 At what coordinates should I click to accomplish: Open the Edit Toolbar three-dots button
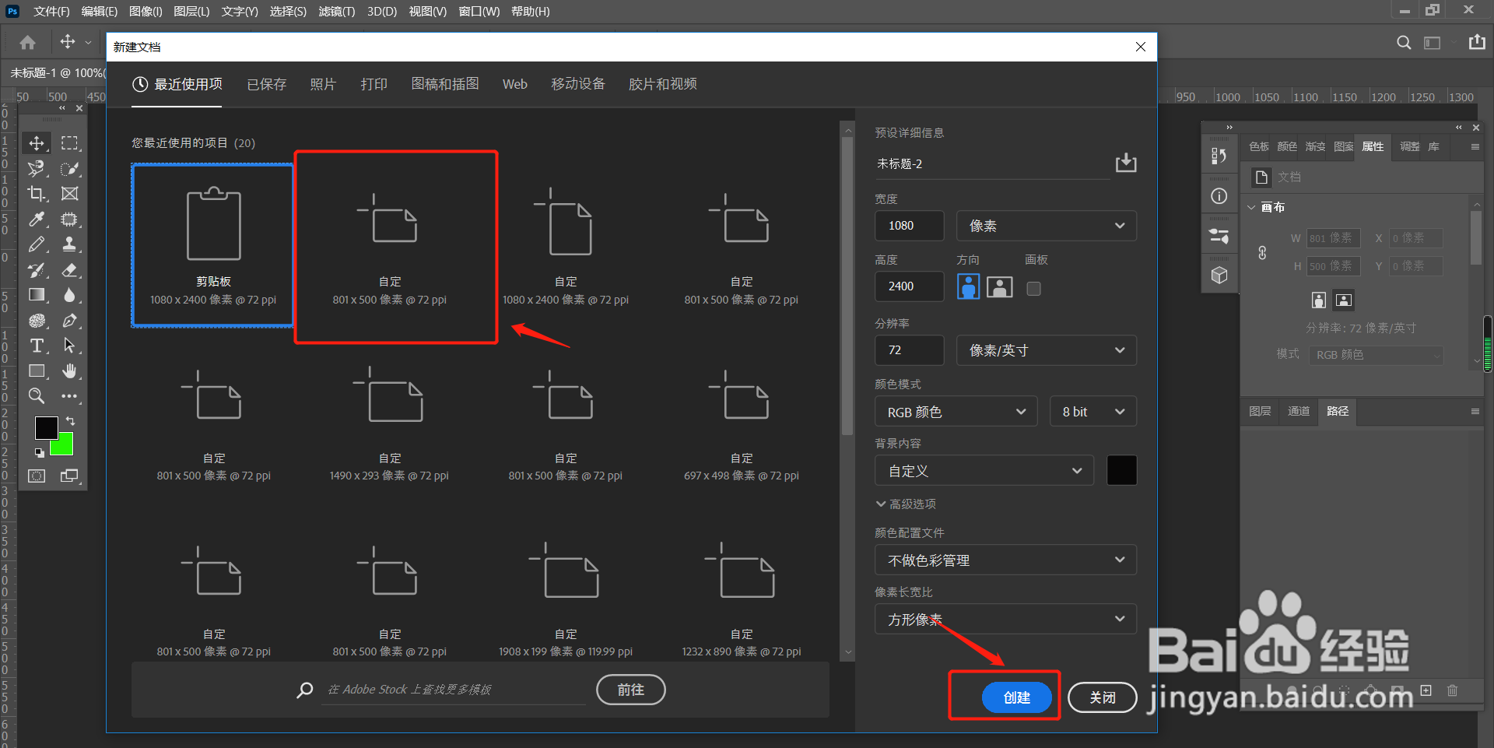tap(70, 396)
